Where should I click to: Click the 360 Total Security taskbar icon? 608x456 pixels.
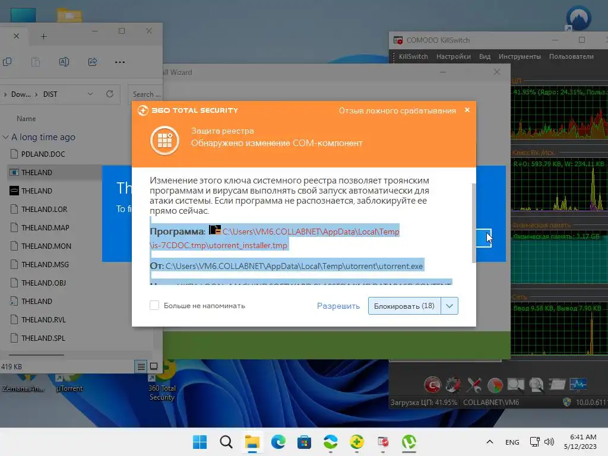357,442
